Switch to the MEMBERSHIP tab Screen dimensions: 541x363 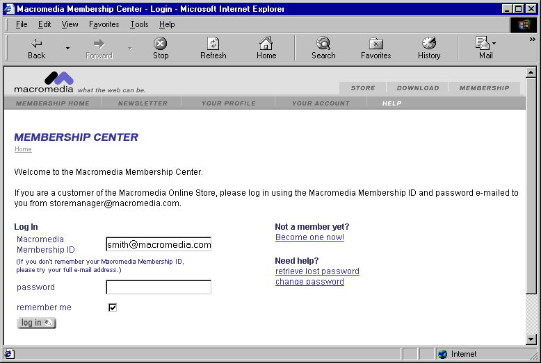tap(484, 88)
